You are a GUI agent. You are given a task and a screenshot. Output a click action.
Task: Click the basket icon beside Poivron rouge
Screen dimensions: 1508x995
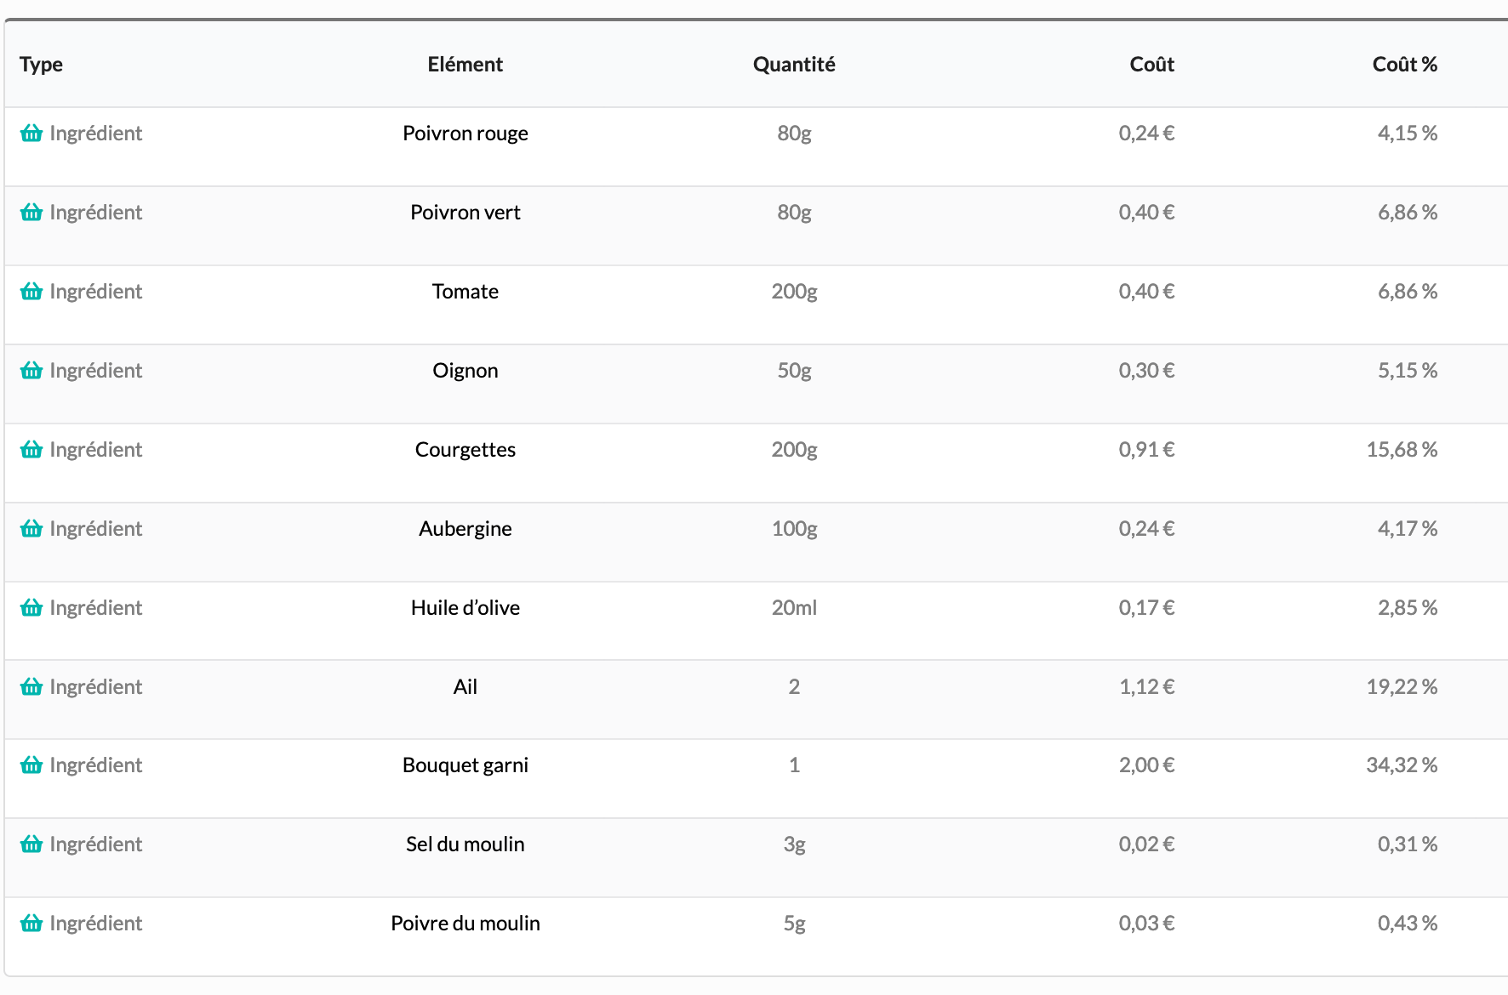pyautogui.click(x=31, y=134)
